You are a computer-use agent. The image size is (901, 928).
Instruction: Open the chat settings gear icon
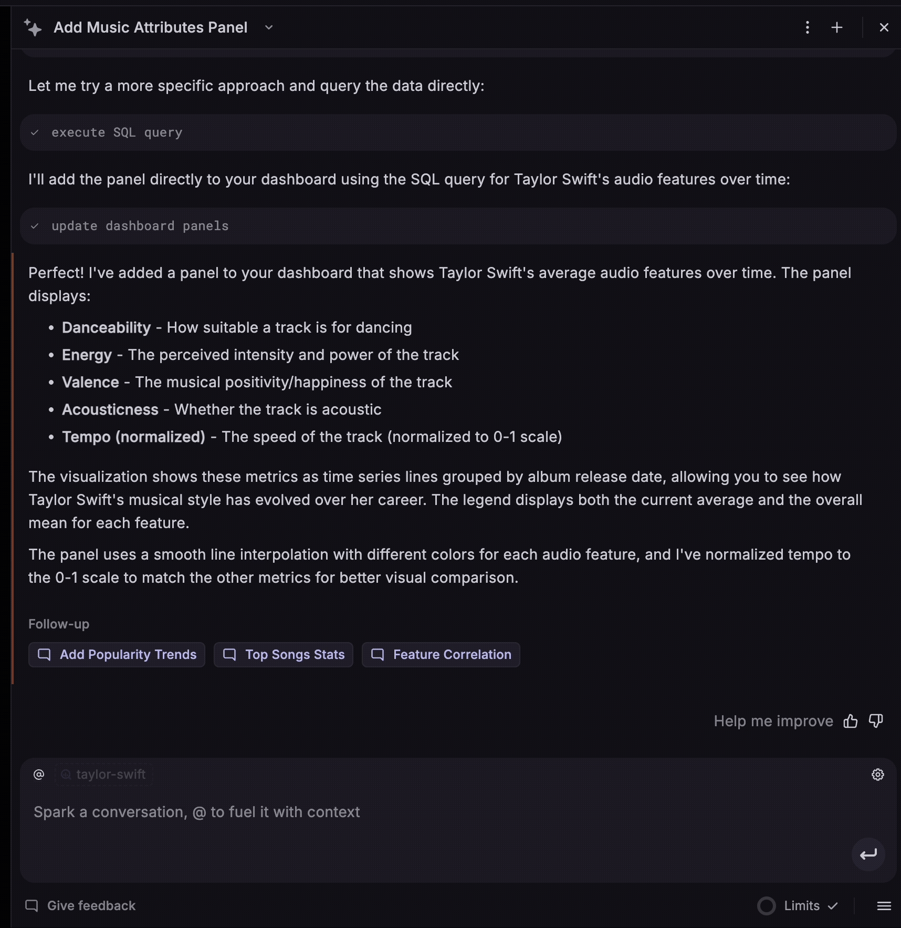click(x=878, y=775)
